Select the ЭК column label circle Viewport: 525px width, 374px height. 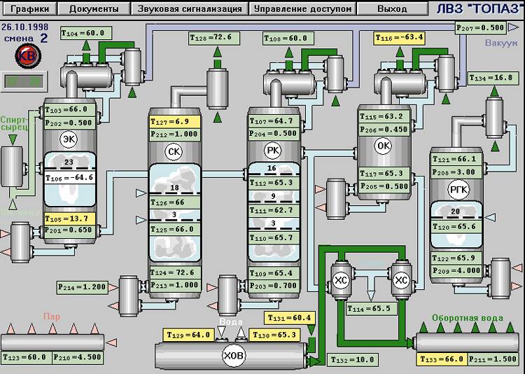(x=69, y=137)
